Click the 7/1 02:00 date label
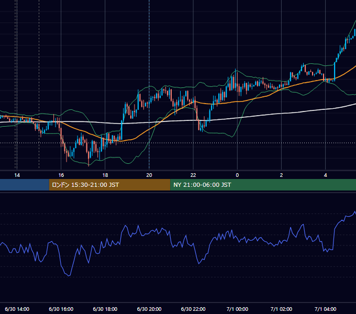Screen dimensions: 356x314 click(281, 309)
